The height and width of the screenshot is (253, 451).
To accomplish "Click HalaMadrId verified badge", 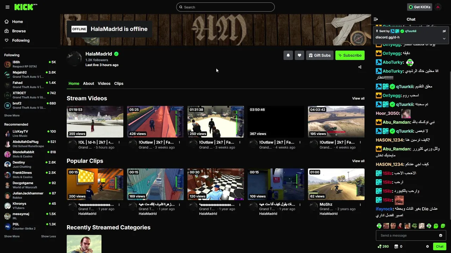I will click(116, 54).
